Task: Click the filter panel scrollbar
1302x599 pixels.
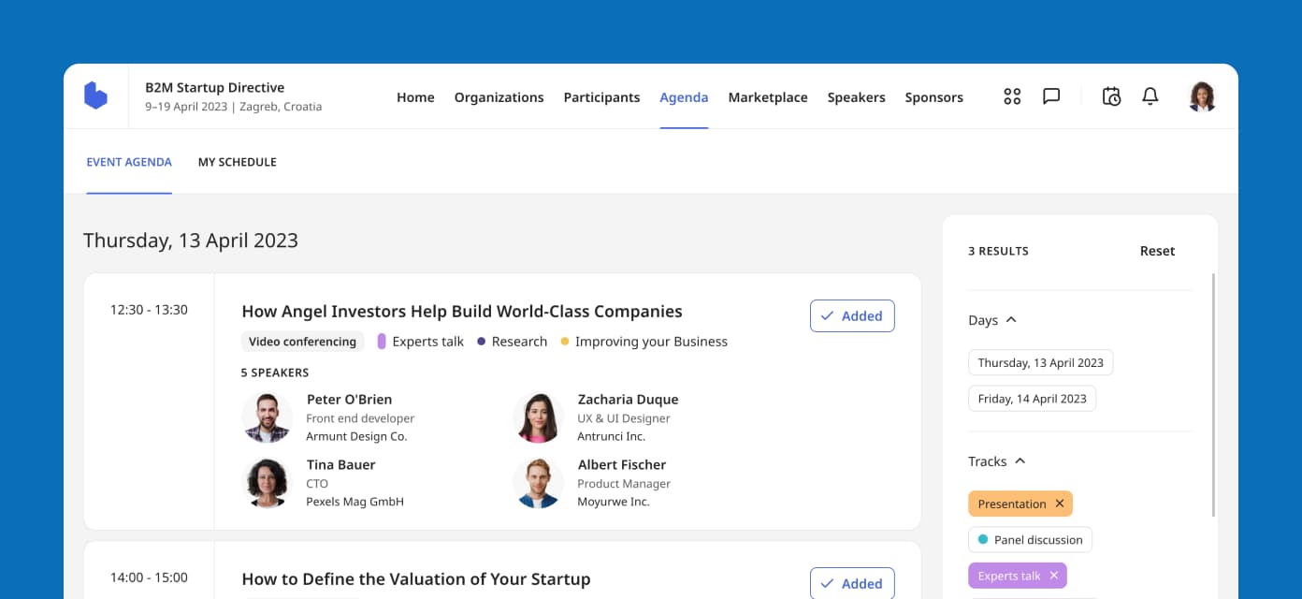Action: (1213, 394)
